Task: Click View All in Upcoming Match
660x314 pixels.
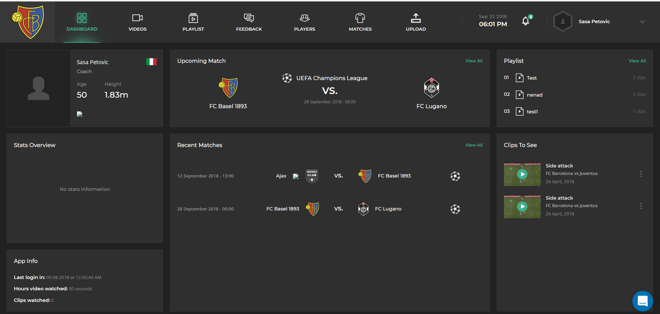Action: pos(474,61)
